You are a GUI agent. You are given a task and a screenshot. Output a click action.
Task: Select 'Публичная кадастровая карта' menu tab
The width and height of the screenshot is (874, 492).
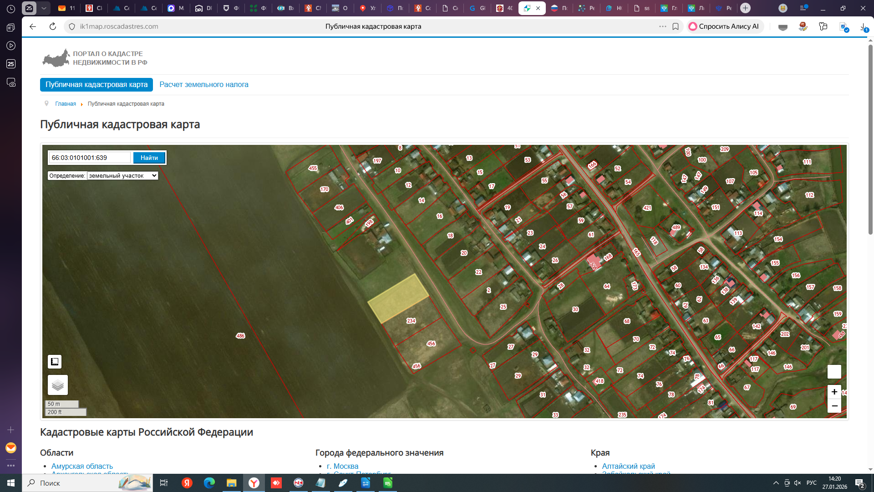click(97, 85)
